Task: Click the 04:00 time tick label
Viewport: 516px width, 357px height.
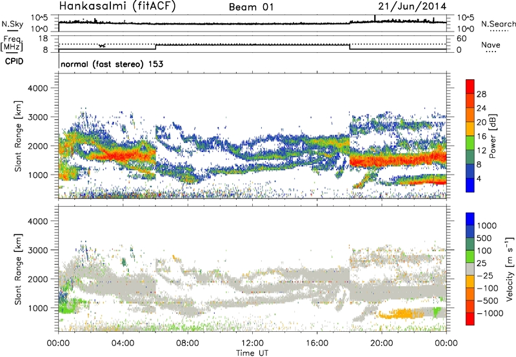Action: (123, 343)
